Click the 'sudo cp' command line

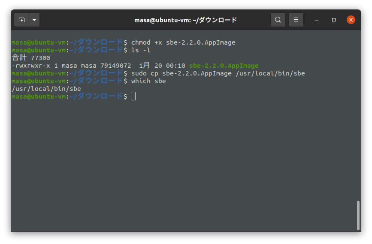(x=218, y=73)
